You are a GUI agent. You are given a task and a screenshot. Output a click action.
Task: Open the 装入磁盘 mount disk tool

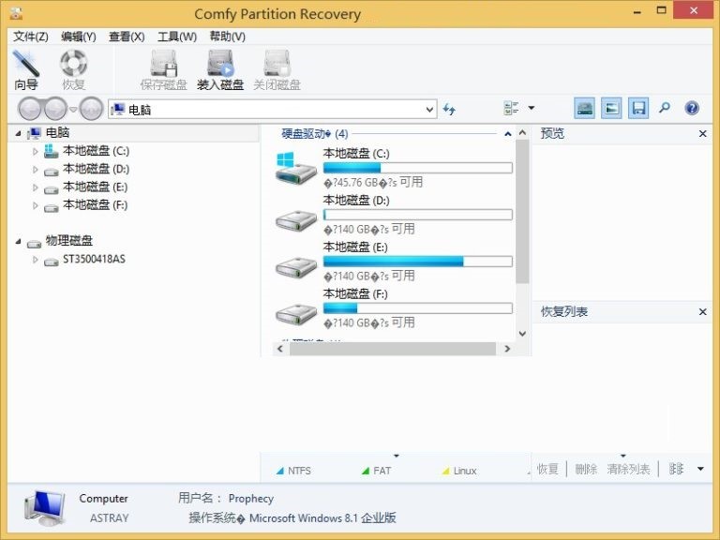tap(220, 70)
